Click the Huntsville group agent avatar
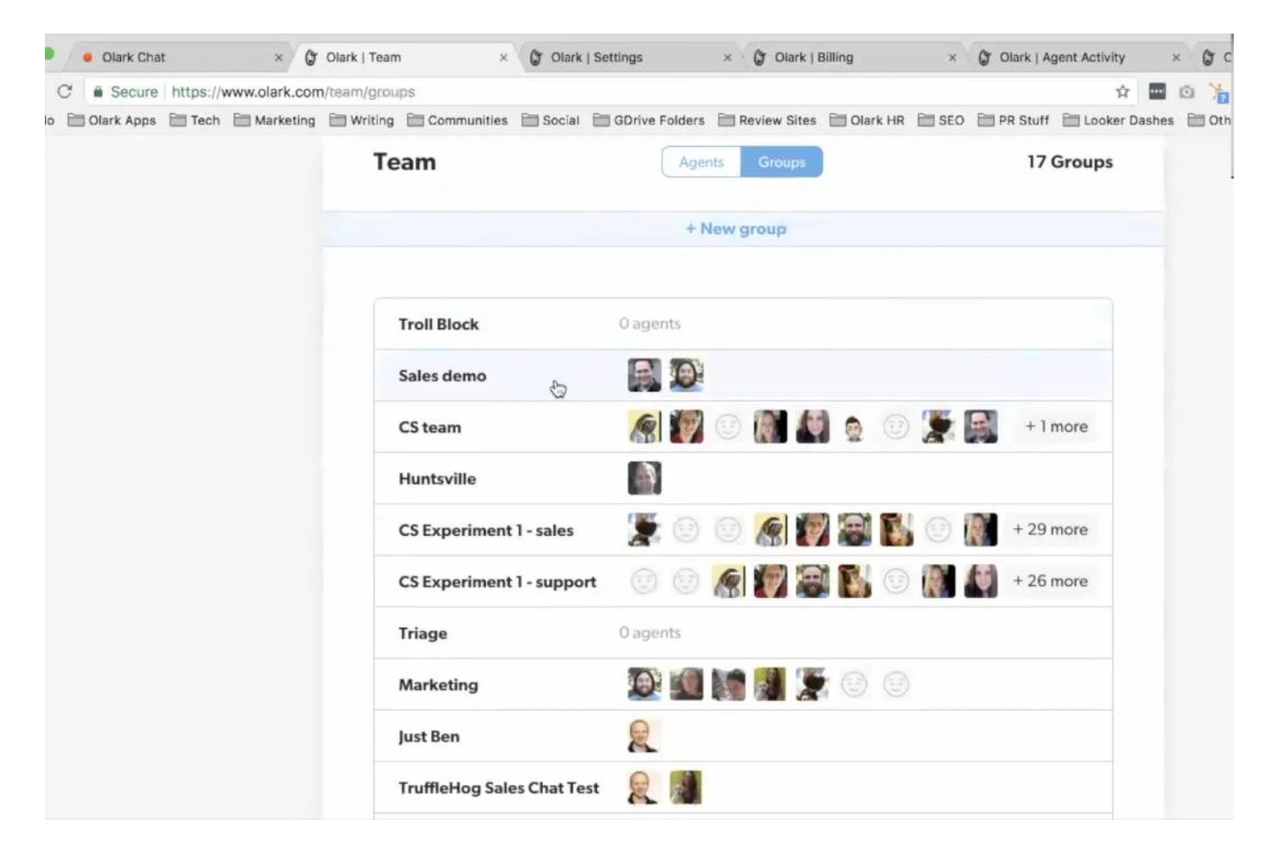The height and width of the screenshot is (853, 1279). [x=644, y=478]
